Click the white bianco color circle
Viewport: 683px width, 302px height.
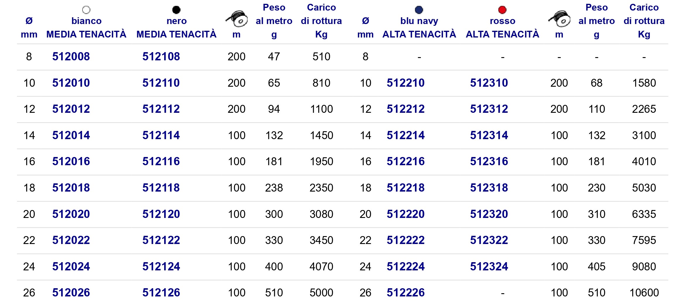(86, 10)
